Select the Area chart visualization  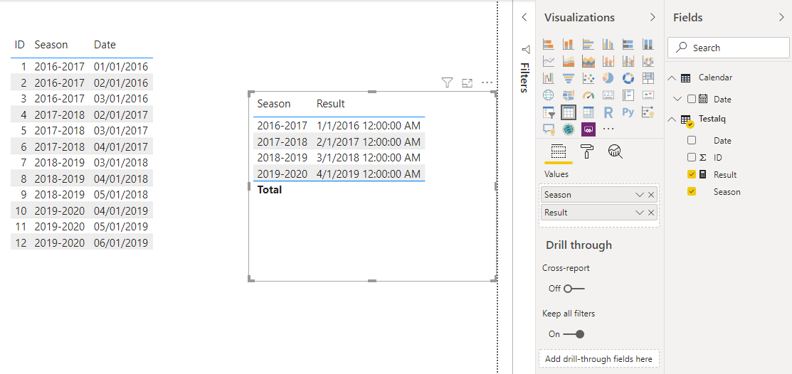pyautogui.click(x=569, y=62)
